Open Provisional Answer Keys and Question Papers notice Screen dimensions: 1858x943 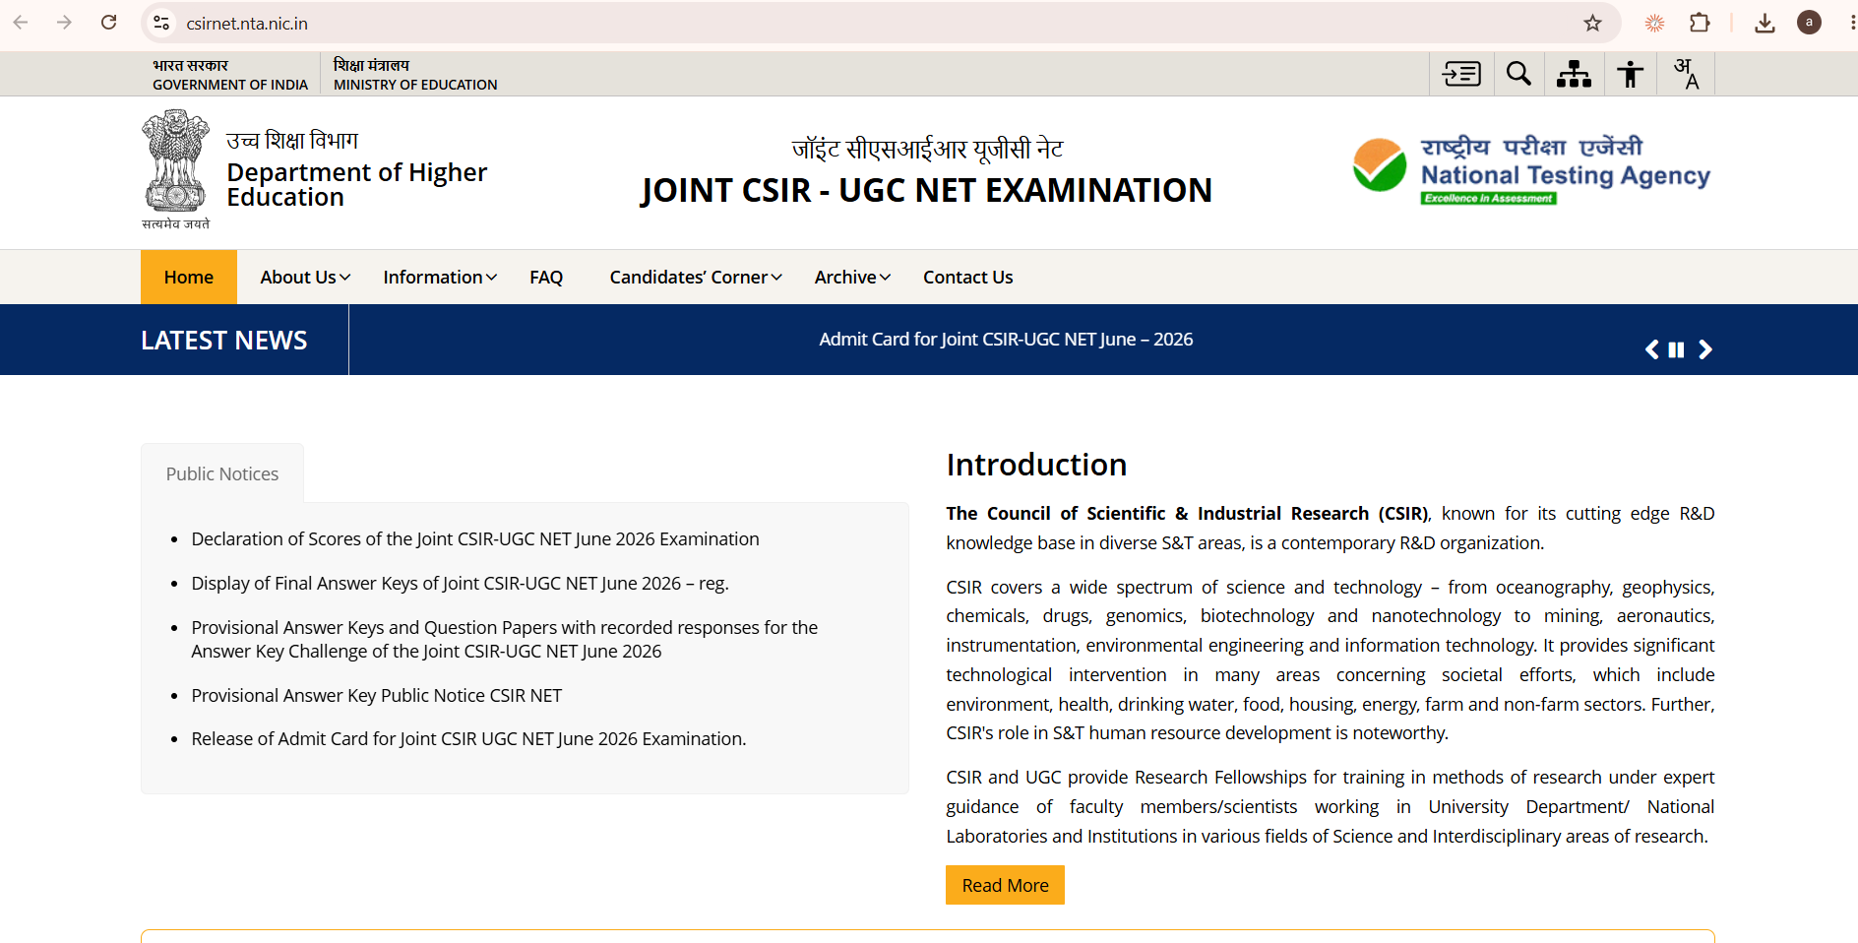(505, 639)
